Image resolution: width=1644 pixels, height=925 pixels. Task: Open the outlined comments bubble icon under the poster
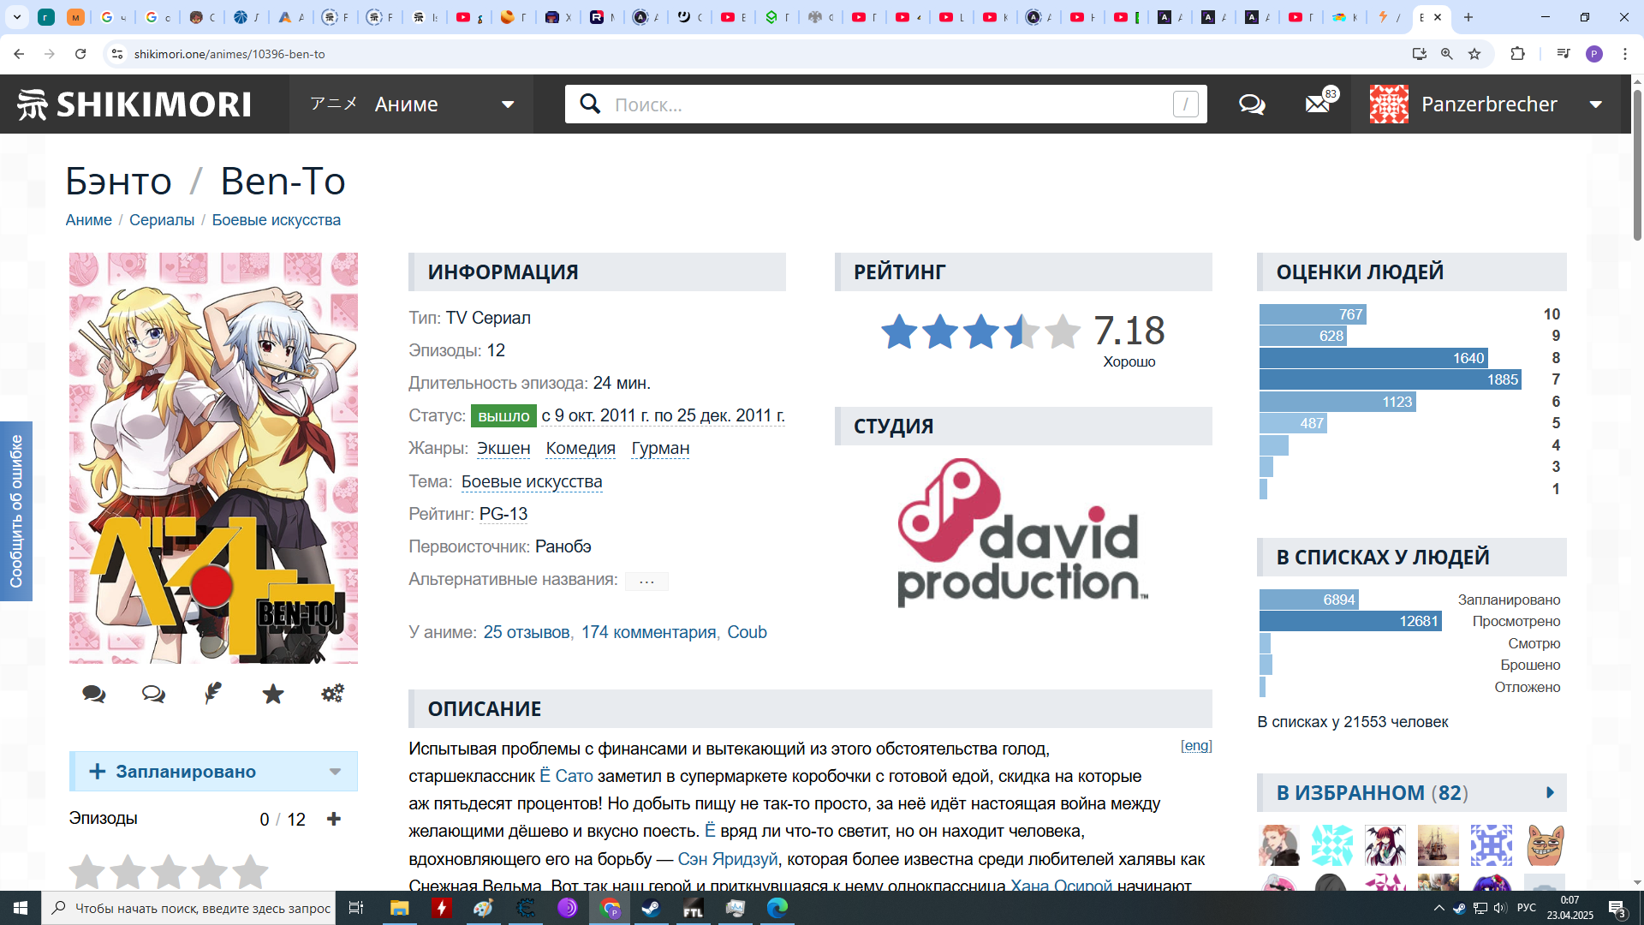(x=153, y=694)
